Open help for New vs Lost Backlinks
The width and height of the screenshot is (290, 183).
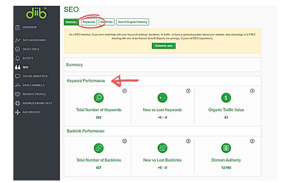point(188,141)
